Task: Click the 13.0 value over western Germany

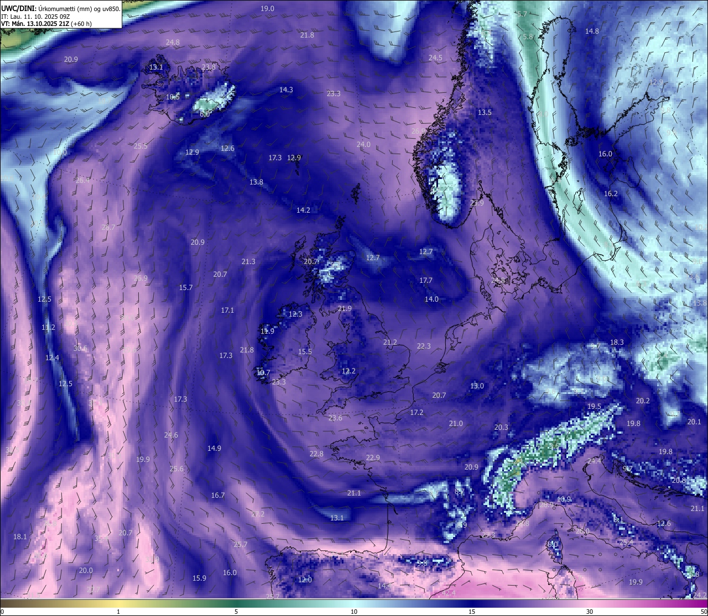Action: [x=477, y=386]
